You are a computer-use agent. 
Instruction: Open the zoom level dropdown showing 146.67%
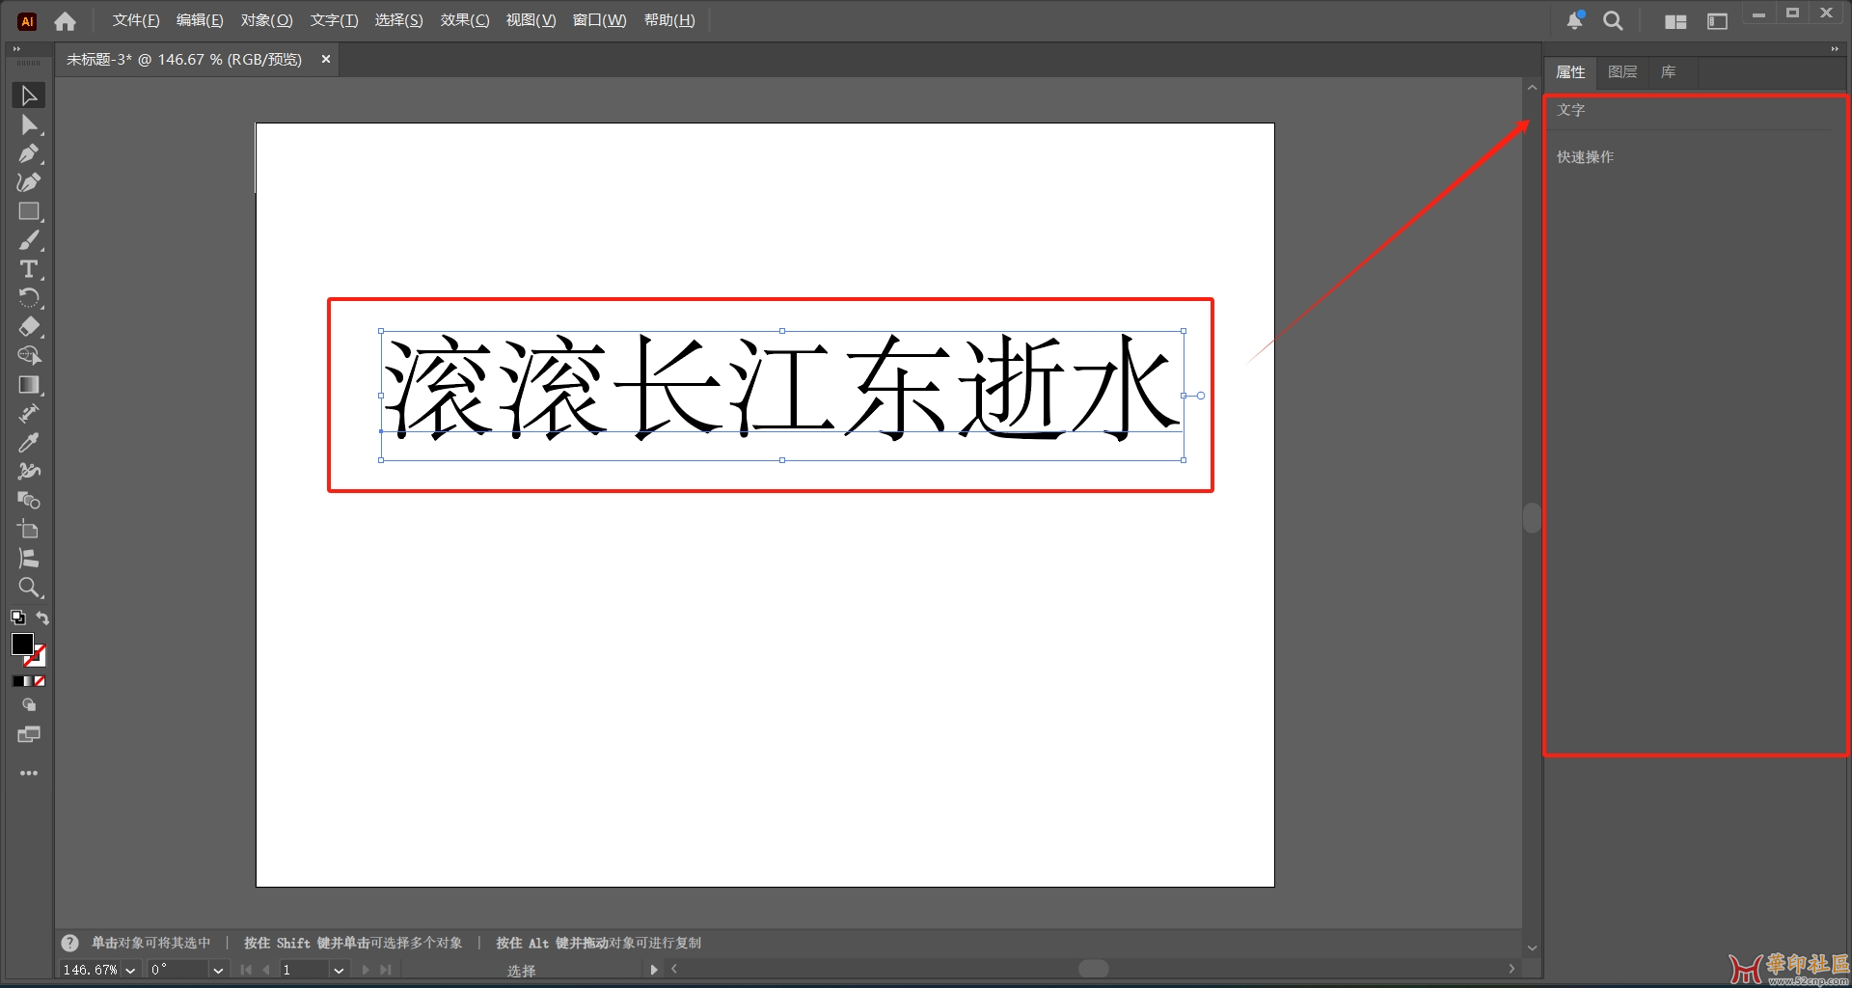132,970
